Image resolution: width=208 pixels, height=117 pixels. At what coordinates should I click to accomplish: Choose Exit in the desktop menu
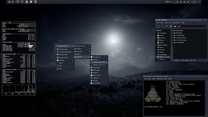coord(65,69)
